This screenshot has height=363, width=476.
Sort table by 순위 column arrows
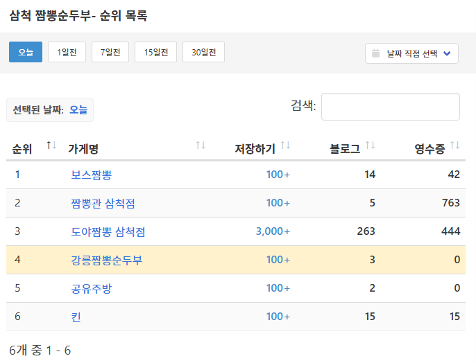tap(51, 145)
